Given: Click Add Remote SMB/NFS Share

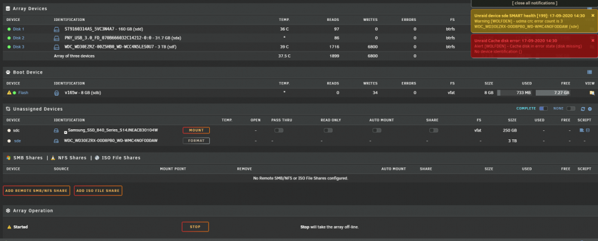Looking at the screenshot, I should pos(36,191).
